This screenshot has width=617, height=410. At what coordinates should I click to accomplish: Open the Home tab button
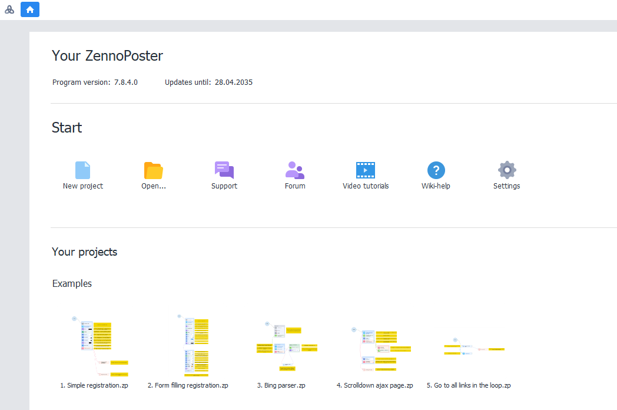tap(30, 9)
